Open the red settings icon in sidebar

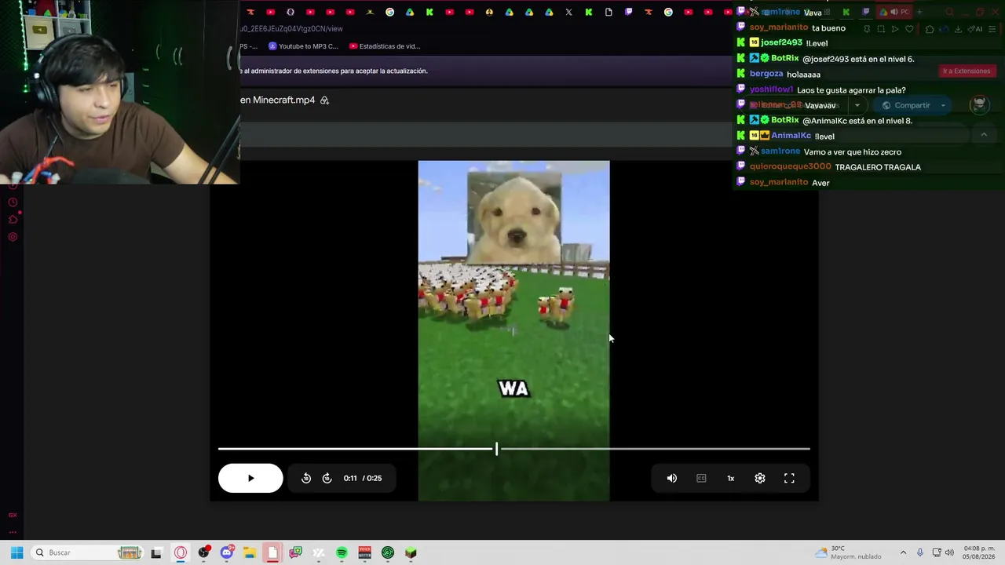coord(13,237)
